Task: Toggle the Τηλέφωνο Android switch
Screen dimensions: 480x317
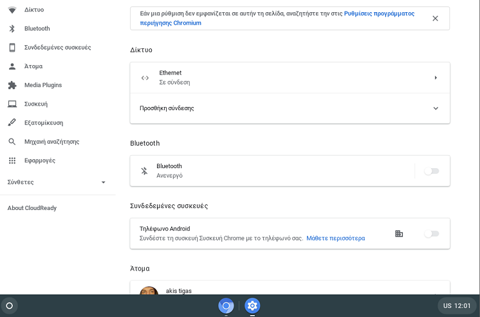Action: tap(432, 234)
